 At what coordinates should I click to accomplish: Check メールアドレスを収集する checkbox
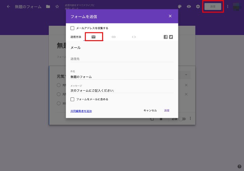pyautogui.click(x=73, y=28)
